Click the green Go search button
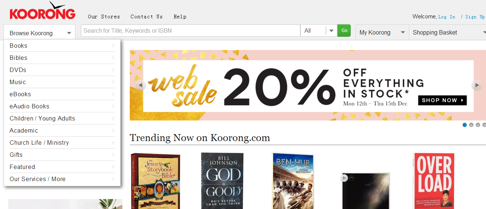Viewport: 486px width, 209px height. [x=344, y=30]
